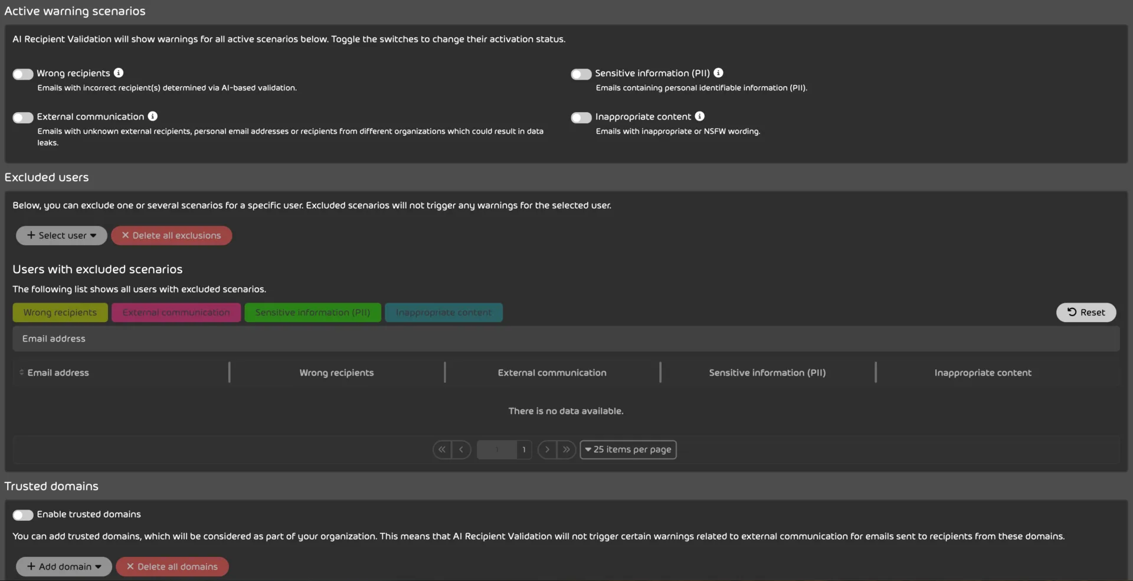Image resolution: width=1133 pixels, height=581 pixels.
Task: Click the Delete all exclusions button
Action: [172, 235]
